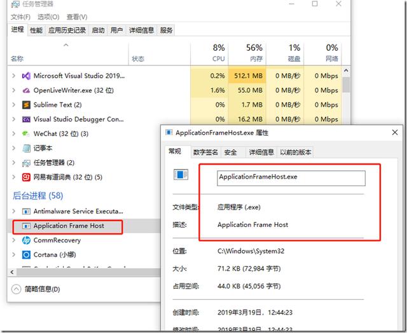Click the 记事本 notepad icon
The image size is (407, 333).
coord(26,148)
